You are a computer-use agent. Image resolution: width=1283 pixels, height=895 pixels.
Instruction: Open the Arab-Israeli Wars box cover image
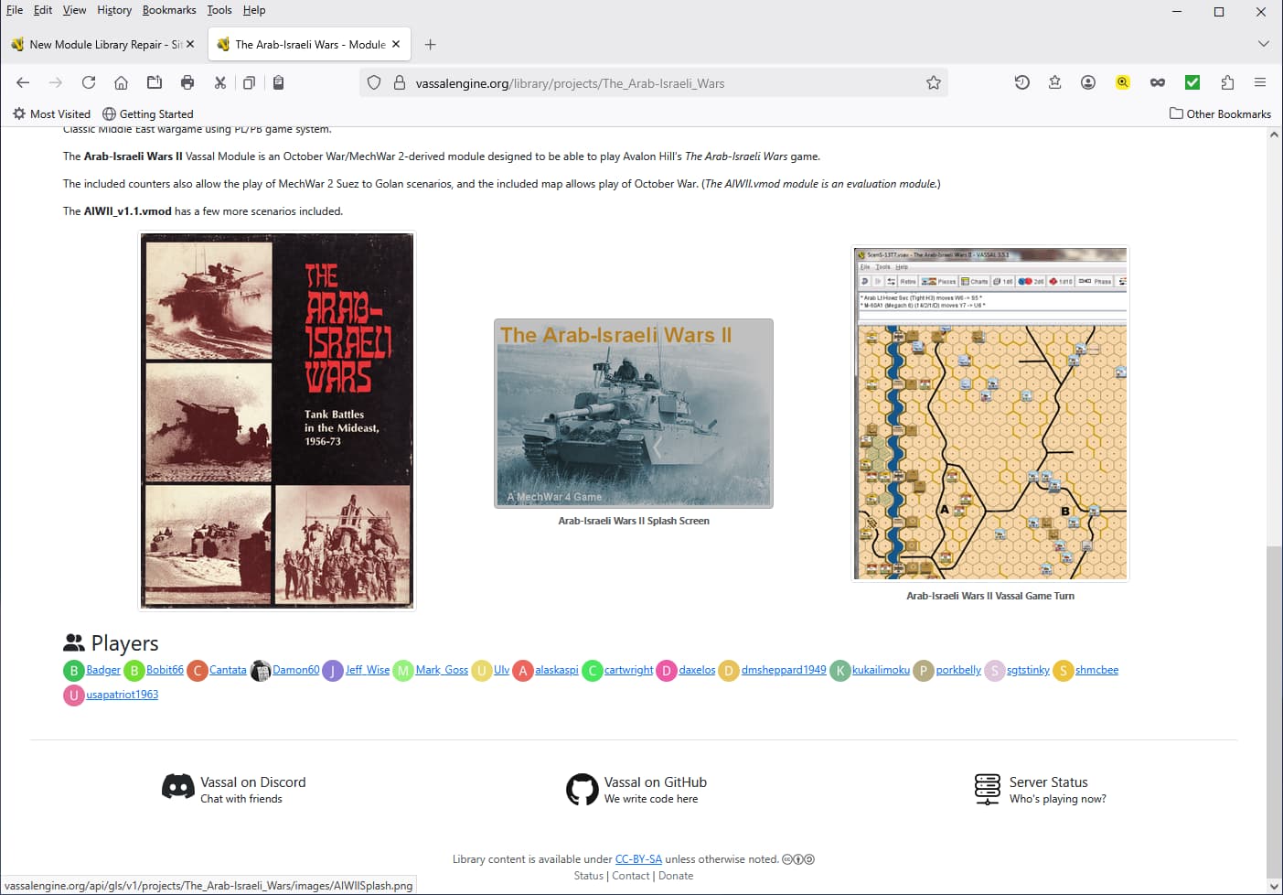[x=277, y=420]
